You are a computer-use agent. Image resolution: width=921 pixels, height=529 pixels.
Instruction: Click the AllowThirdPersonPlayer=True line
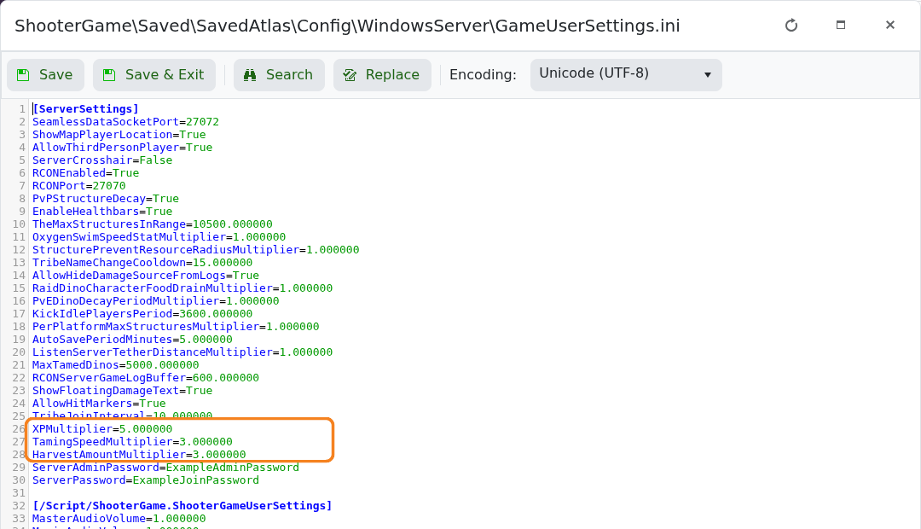122,148
